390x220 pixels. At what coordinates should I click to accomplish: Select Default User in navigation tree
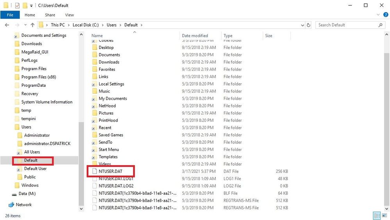click(x=35, y=168)
